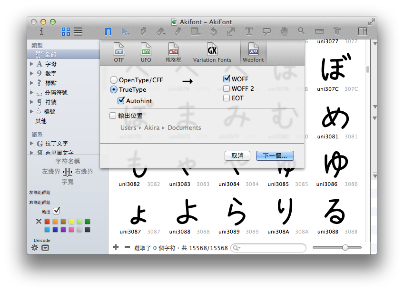Select the large T Text tool
This screenshot has height=292, width=404.
point(249,32)
